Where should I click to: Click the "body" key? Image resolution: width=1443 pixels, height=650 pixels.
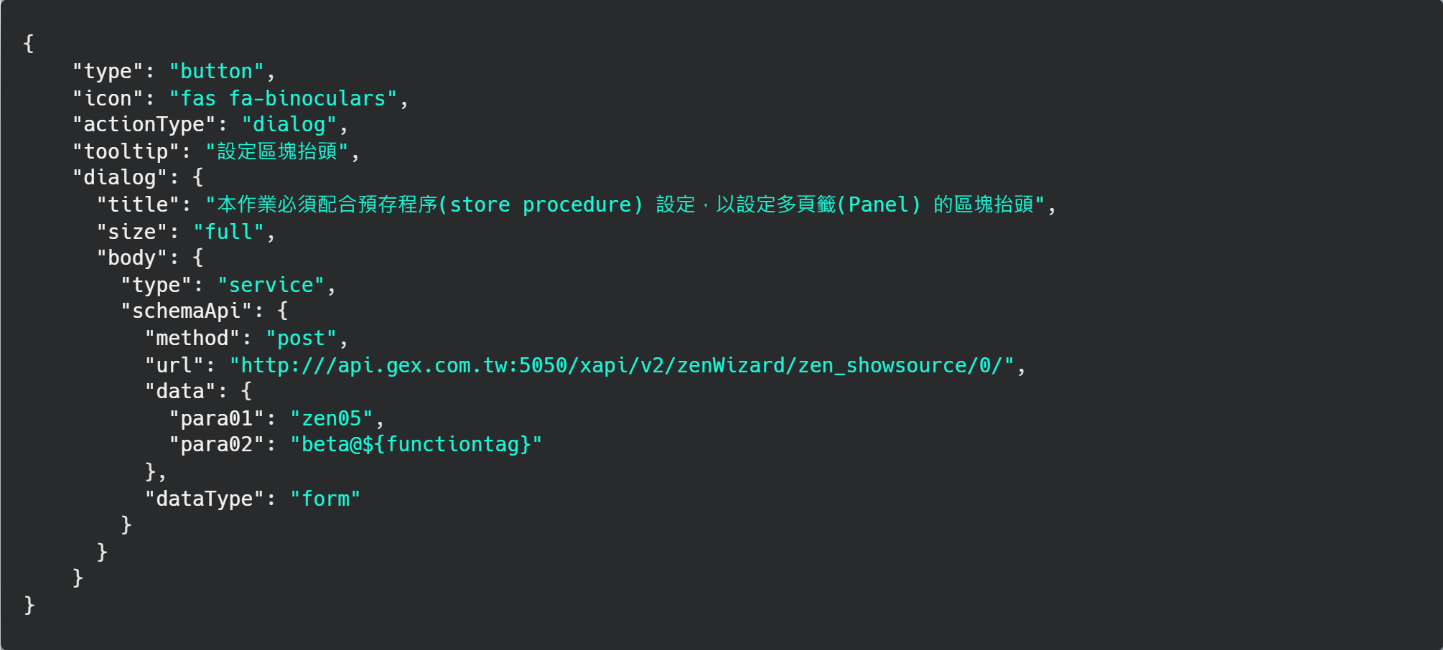[131, 258]
